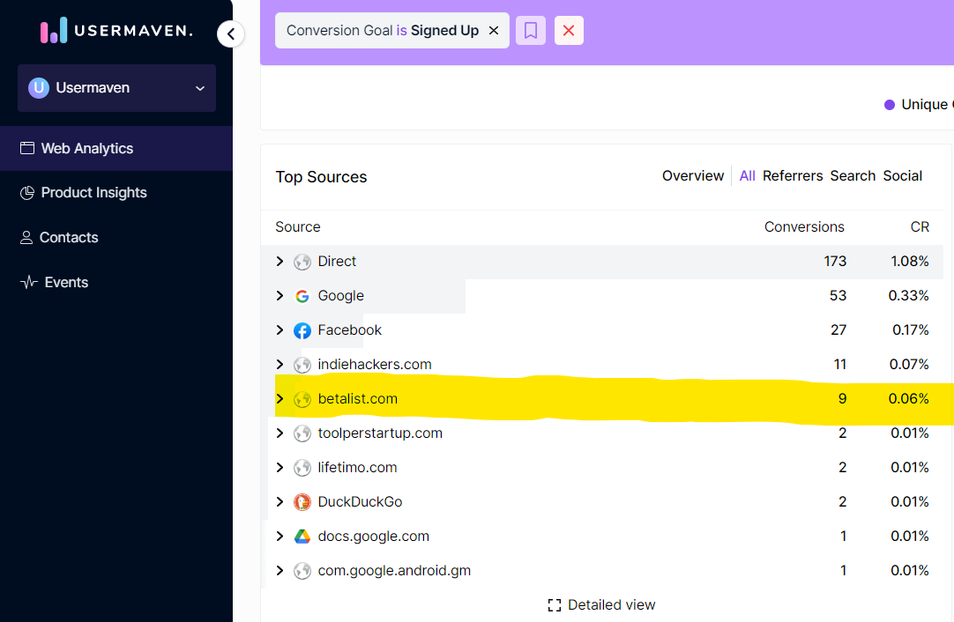Open the Detailed view link
The height and width of the screenshot is (622, 954).
(x=601, y=605)
